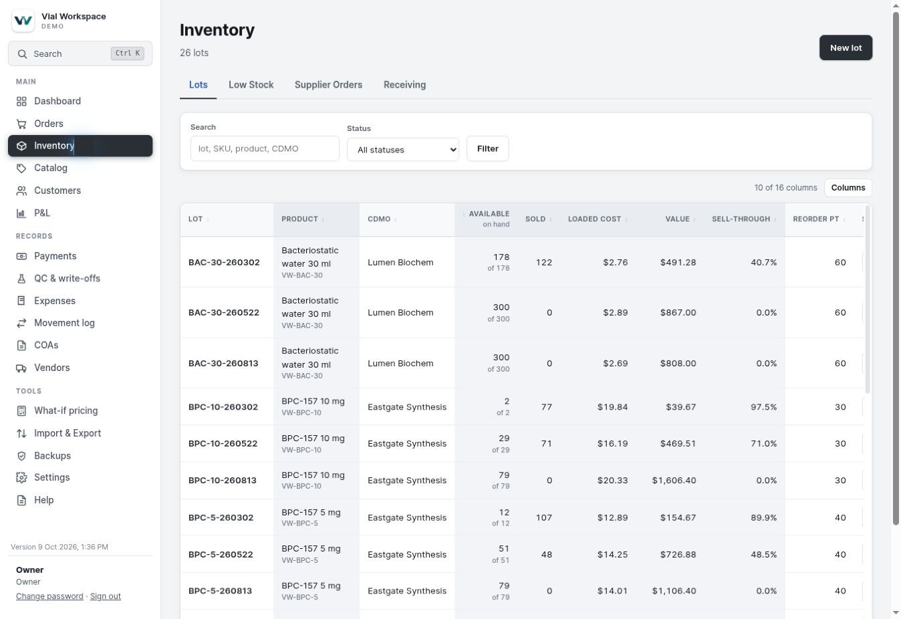Screen dimensions: 901x619
Task: Click the Dashboard grid icon in sidebar
Action: point(21,102)
